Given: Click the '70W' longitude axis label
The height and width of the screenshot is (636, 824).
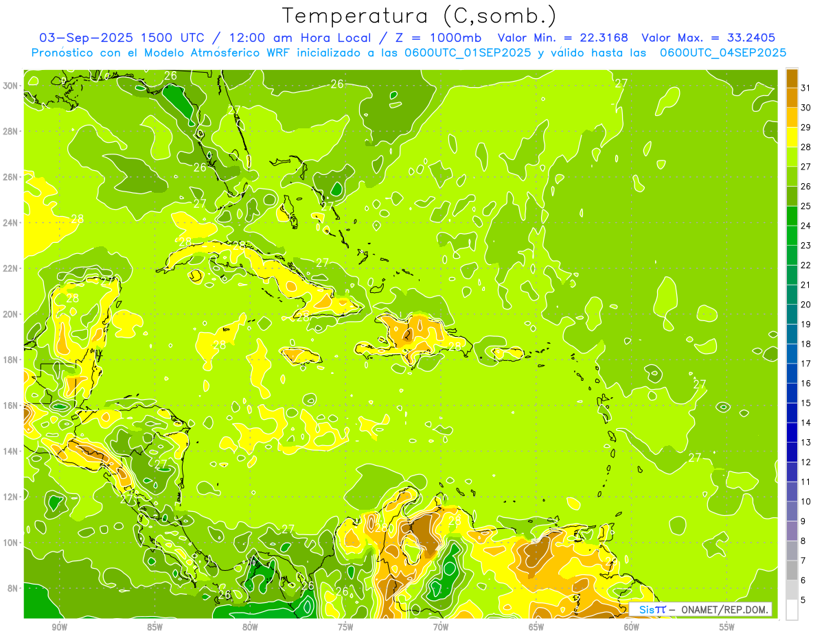Looking at the screenshot, I should (441, 627).
